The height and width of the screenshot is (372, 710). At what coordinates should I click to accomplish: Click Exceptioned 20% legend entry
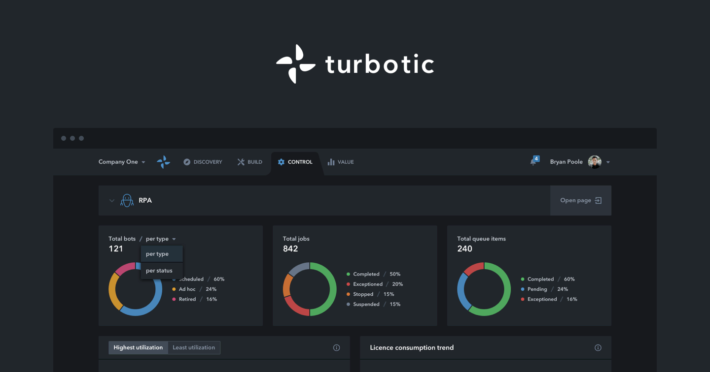(x=375, y=284)
